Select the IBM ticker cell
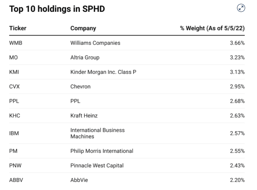257x190 pixels. coord(14,133)
